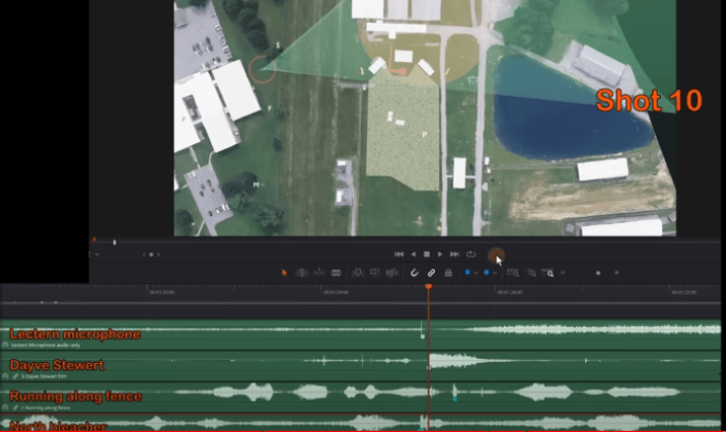Screen dimensions: 726x432
Task: Enable Loop playback
Action: click(472, 254)
